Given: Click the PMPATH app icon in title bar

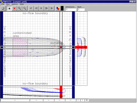Looking at the screenshot, I should [x=2, y=2].
